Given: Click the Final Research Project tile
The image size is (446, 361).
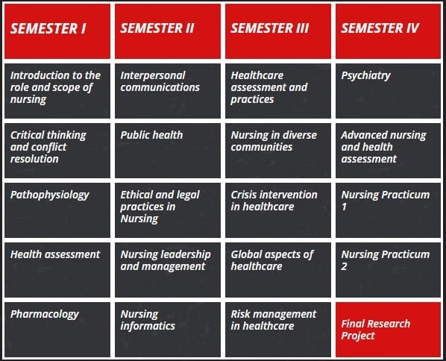Looking at the screenshot, I should point(388,330).
